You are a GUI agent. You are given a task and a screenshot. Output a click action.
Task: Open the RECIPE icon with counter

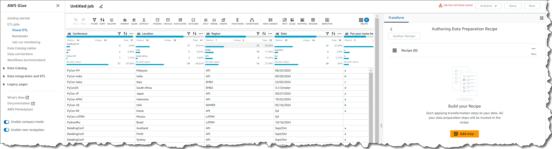pos(364,21)
